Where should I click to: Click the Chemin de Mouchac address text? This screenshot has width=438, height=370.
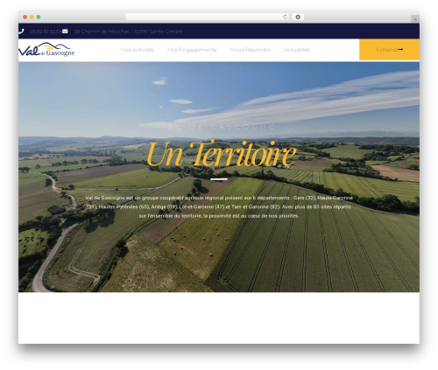click(128, 31)
